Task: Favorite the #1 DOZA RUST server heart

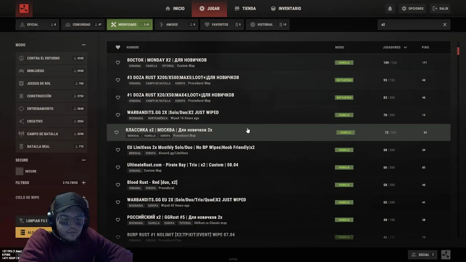Action: tap(118, 98)
